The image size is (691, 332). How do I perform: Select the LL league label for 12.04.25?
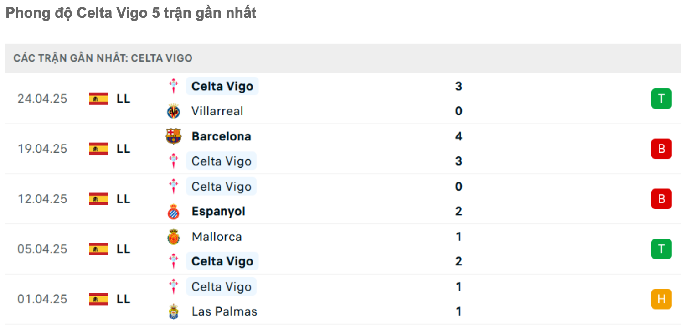pyautogui.click(x=124, y=199)
